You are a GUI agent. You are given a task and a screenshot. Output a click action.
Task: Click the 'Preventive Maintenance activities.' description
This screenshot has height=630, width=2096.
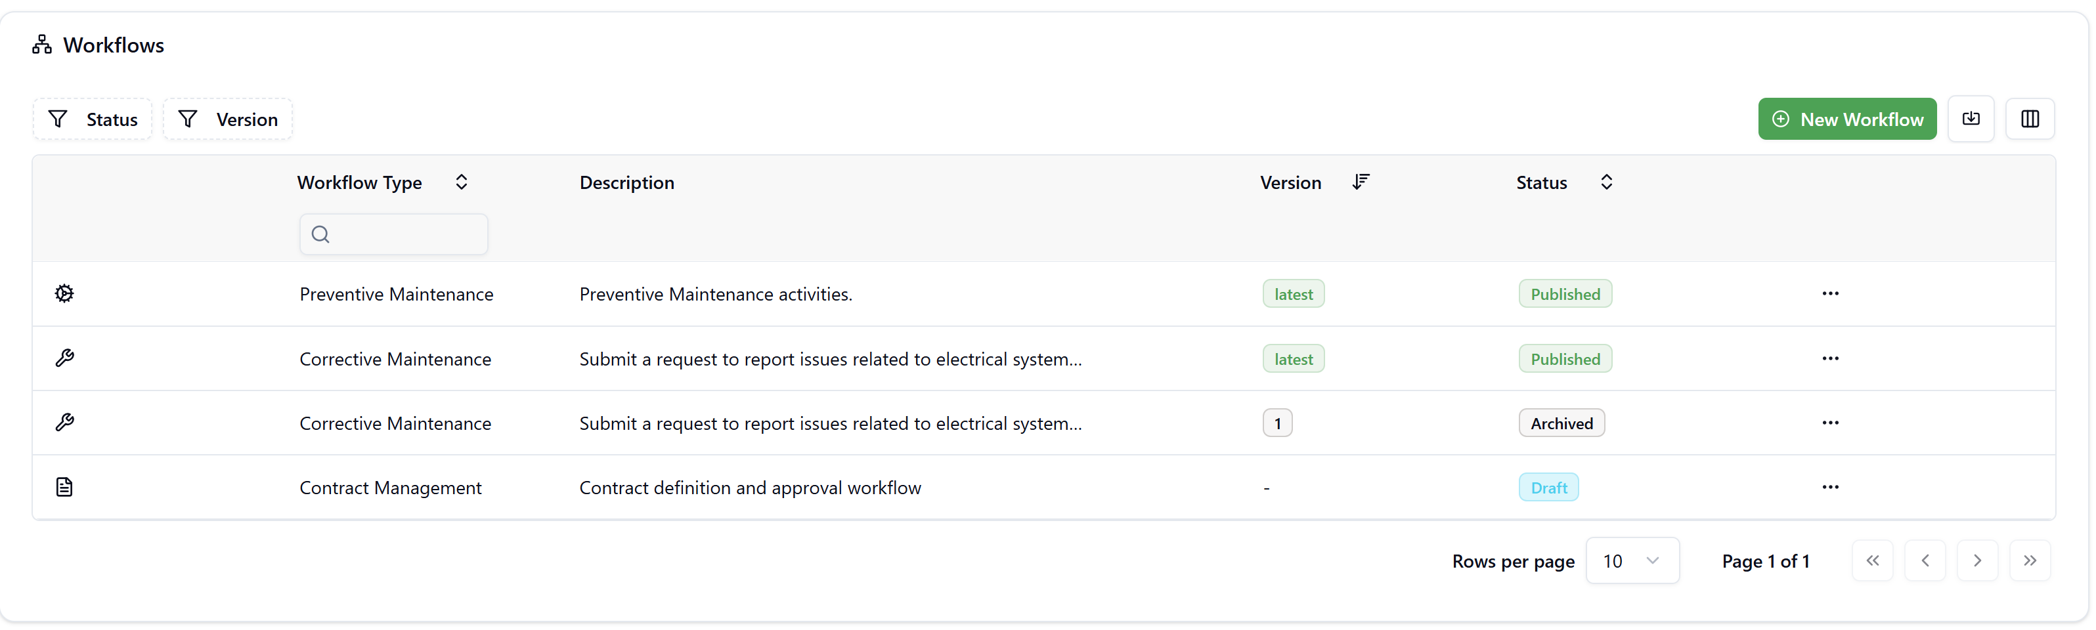point(716,294)
